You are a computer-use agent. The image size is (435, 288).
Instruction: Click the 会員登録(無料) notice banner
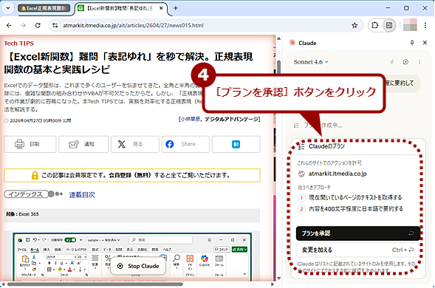[x=132, y=175]
